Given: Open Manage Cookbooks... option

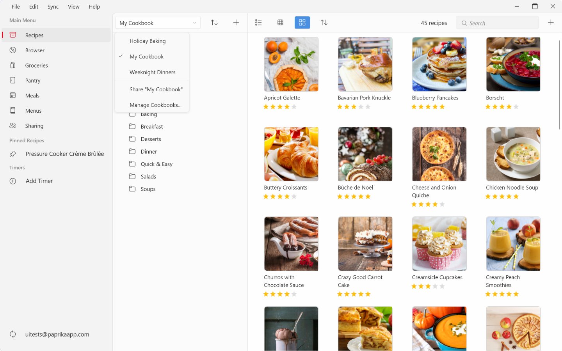Looking at the screenshot, I should [x=152, y=105].
